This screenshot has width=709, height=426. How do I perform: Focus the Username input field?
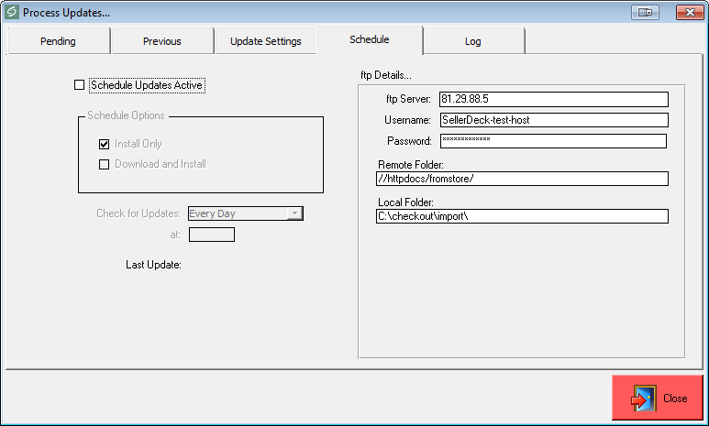553,120
